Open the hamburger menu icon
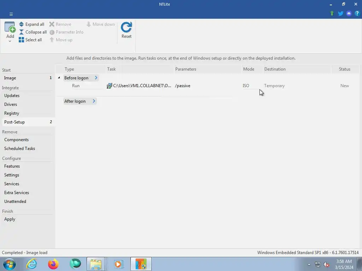The width and height of the screenshot is (362, 271). [x=11, y=14]
